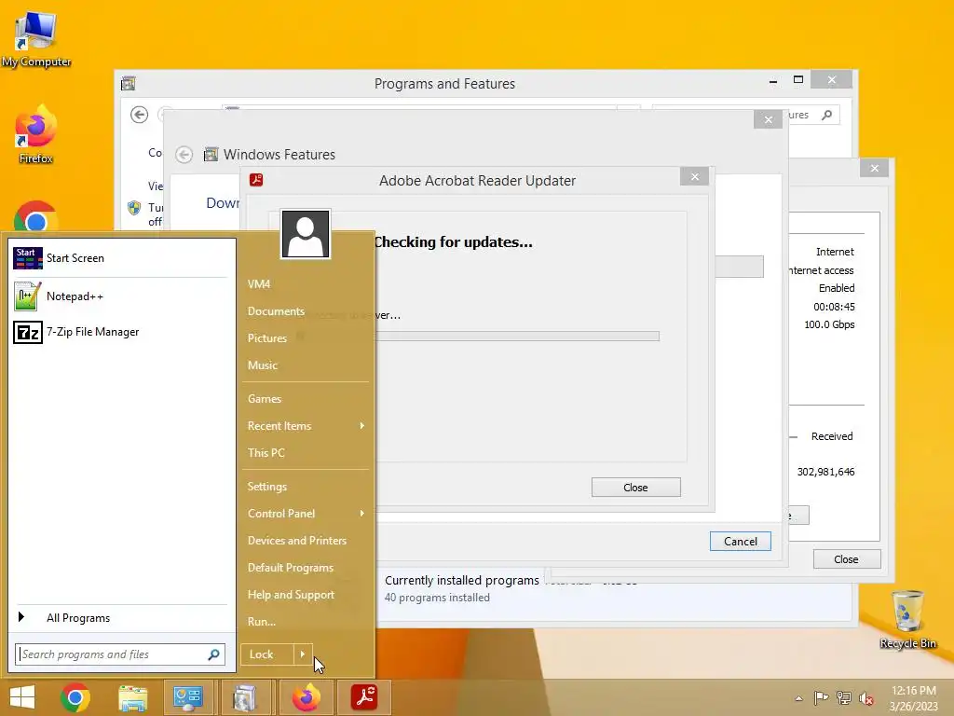
Task: Click the search magnifier in Start menu
Action: [x=213, y=654]
